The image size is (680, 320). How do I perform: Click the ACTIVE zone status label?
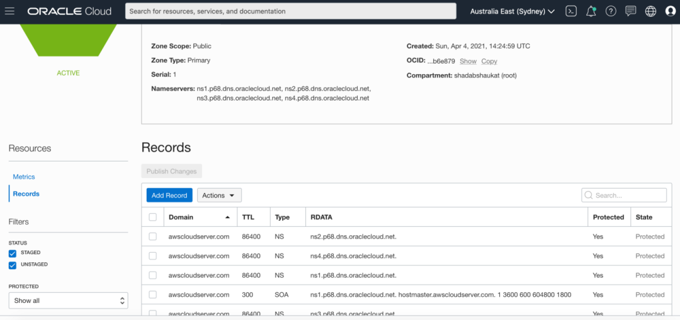68,73
